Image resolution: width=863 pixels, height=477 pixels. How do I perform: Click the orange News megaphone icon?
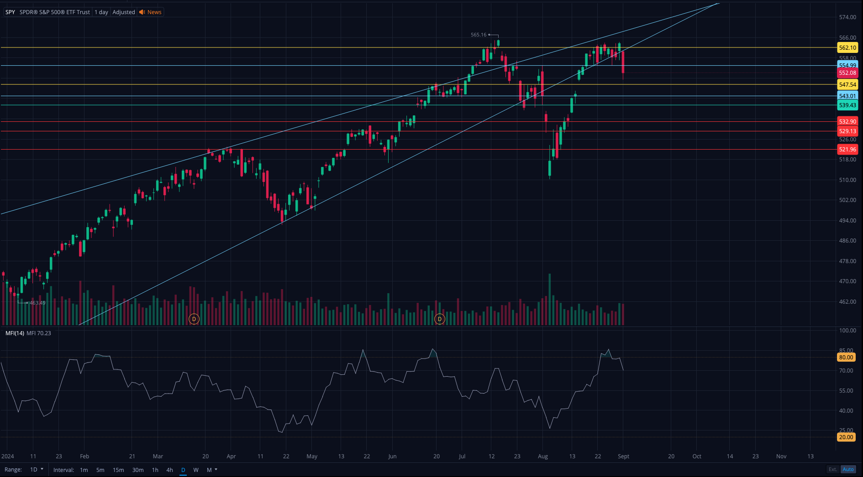click(x=142, y=12)
